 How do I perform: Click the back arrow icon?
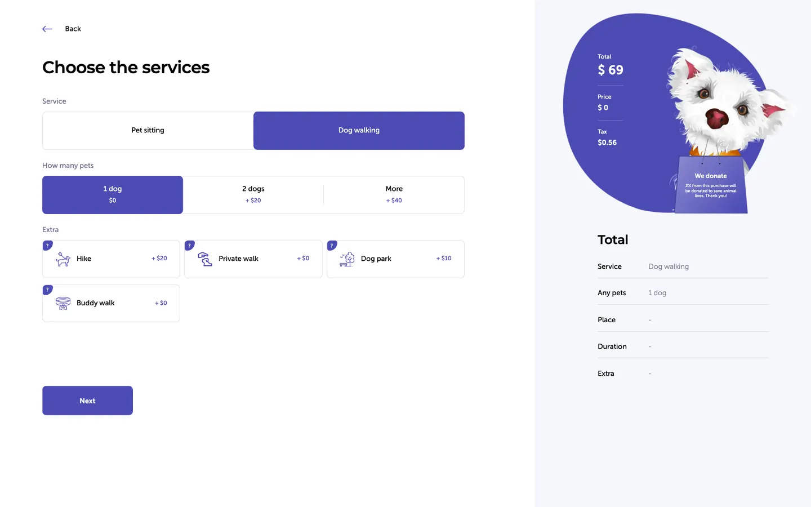tap(47, 29)
